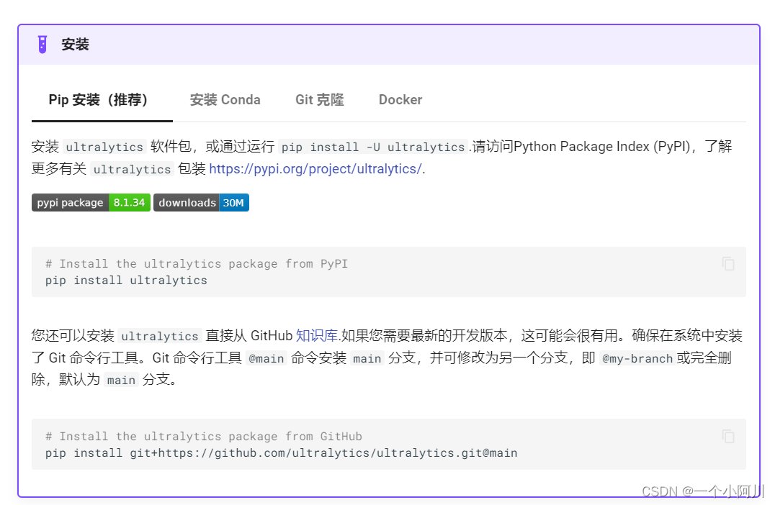This screenshot has width=775, height=505.
Task: Click the 'Python Package Index (PyPI)' text
Action: tap(601, 147)
